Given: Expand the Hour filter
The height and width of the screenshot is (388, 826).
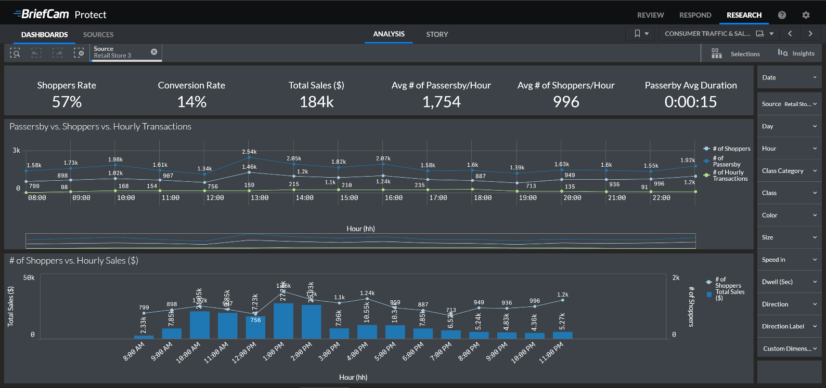Looking at the screenshot, I should [789, 149].
